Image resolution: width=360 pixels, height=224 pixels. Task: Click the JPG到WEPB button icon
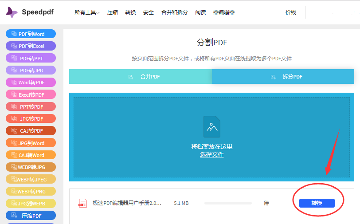[x=14, y=203]
